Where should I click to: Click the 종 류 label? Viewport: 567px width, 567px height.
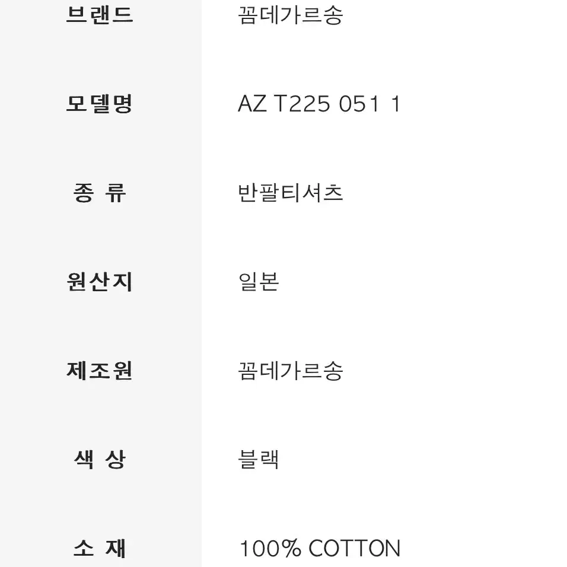point(100,193)
